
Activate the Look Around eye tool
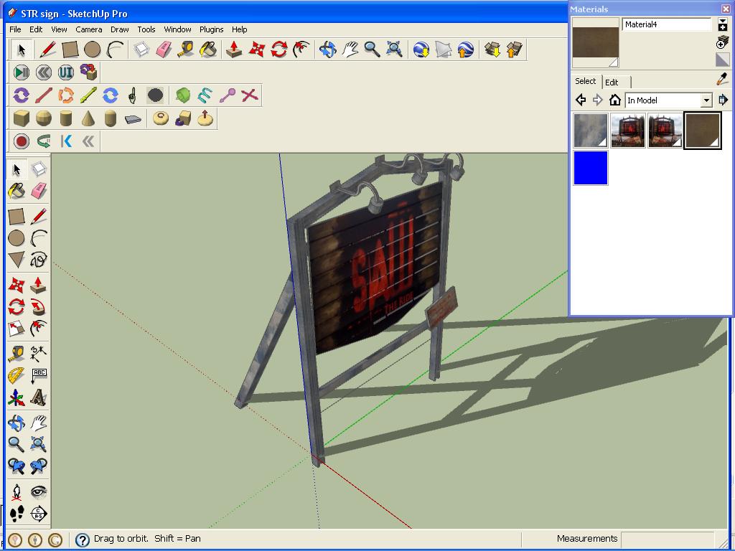pyautogui.click(x=39, y=492)
